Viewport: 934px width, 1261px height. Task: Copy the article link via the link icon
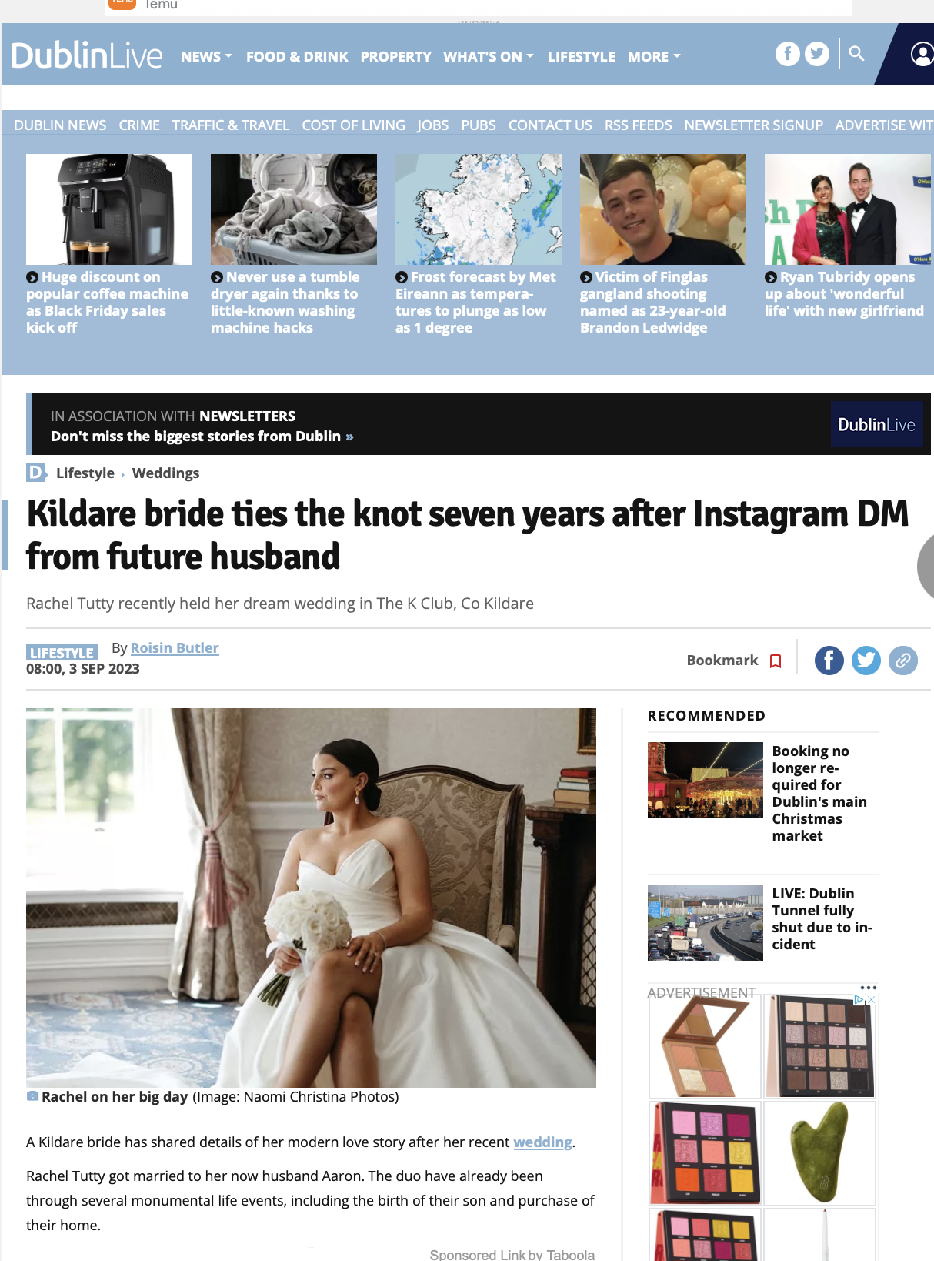[x=903, y=661]
